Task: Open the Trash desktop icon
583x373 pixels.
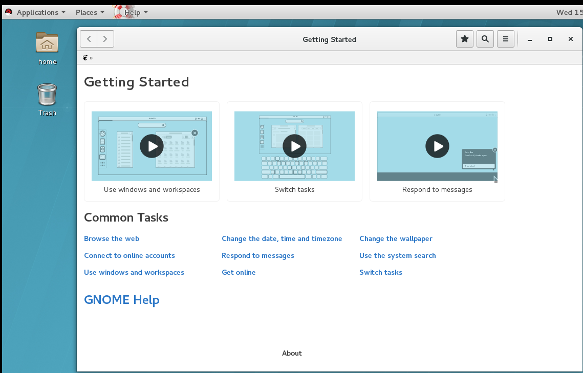Action: [x=47, y=100]
